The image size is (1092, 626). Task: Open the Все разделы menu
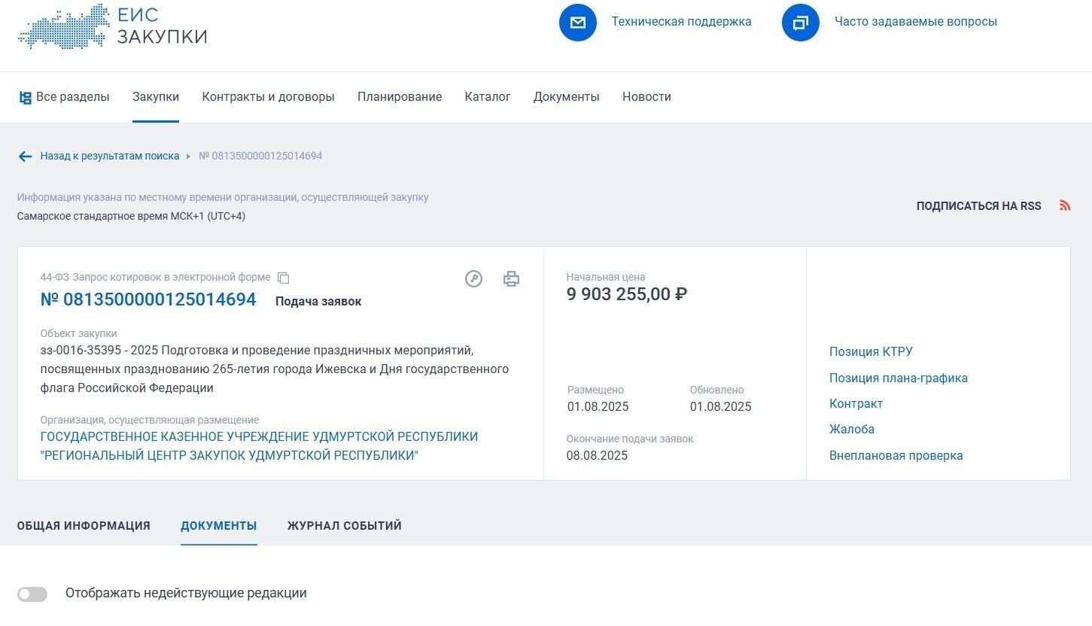(65, 97)
